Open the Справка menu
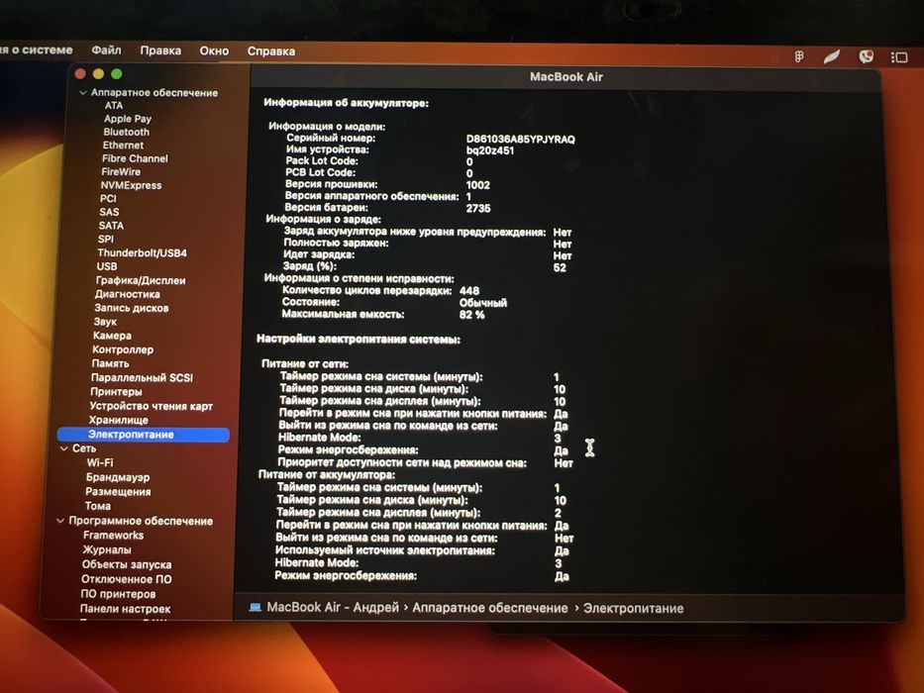This screenshot has height=693, width=924. click(271, 51)
